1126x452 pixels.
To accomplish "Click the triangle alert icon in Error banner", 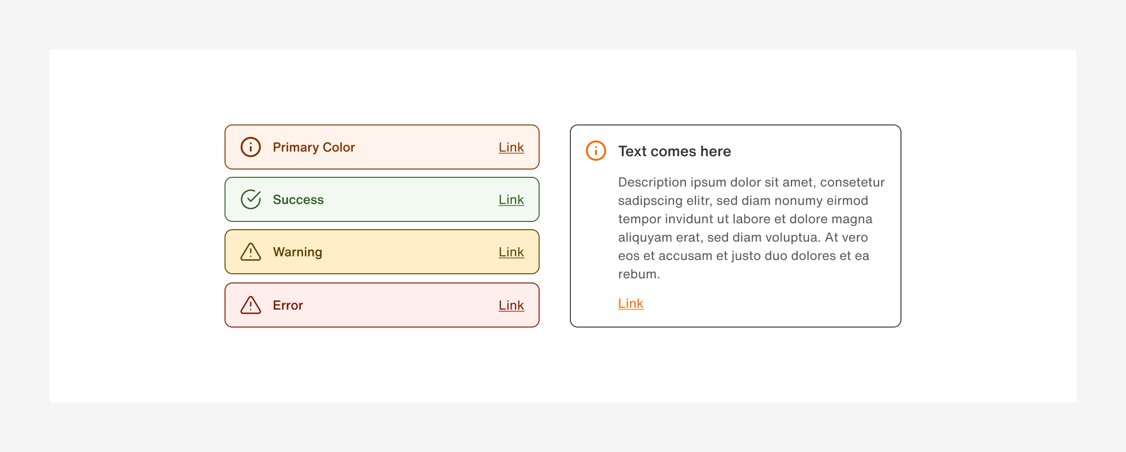I will pyautogui.click(x=251, y=305).
